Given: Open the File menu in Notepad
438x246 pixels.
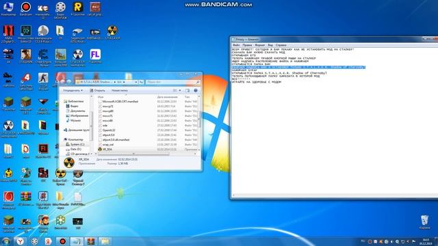Looking at the screenshot, I should tap(236, 45).
